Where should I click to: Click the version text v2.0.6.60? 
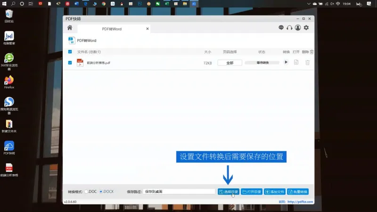tap(70, 202)
